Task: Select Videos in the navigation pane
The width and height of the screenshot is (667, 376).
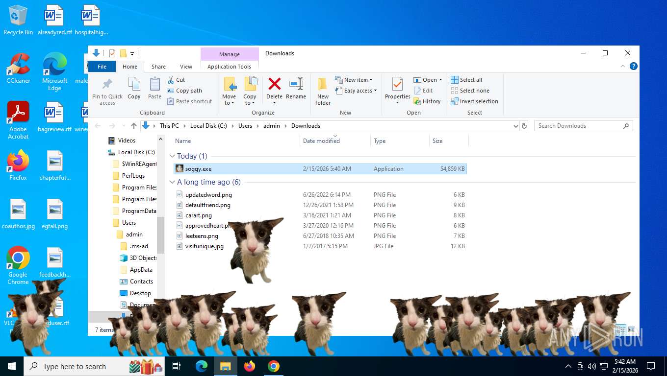Action: tap(127, 141)
